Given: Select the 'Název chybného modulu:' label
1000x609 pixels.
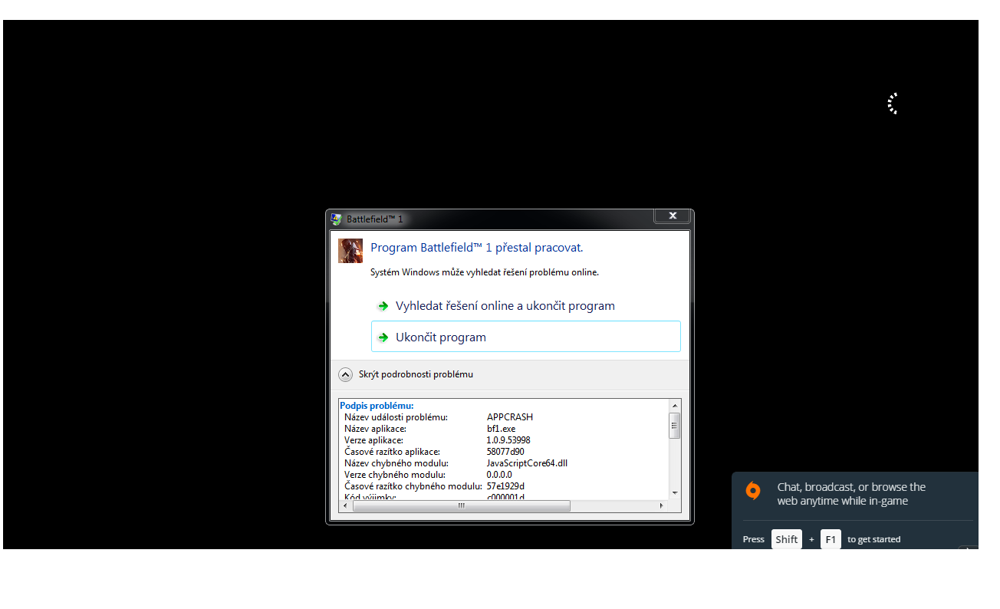Looking at the screenshot, I should tap(396, 463).
